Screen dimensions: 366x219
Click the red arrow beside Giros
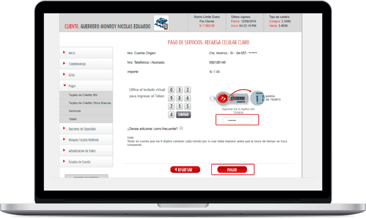click(64, 74)
